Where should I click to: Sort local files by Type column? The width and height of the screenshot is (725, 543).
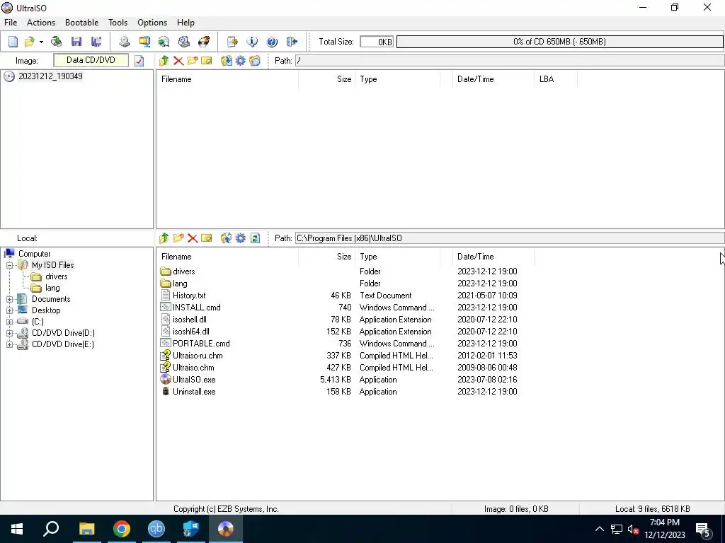coord(398,257)
